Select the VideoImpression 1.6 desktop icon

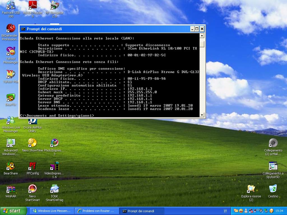[x=54, y=170]
